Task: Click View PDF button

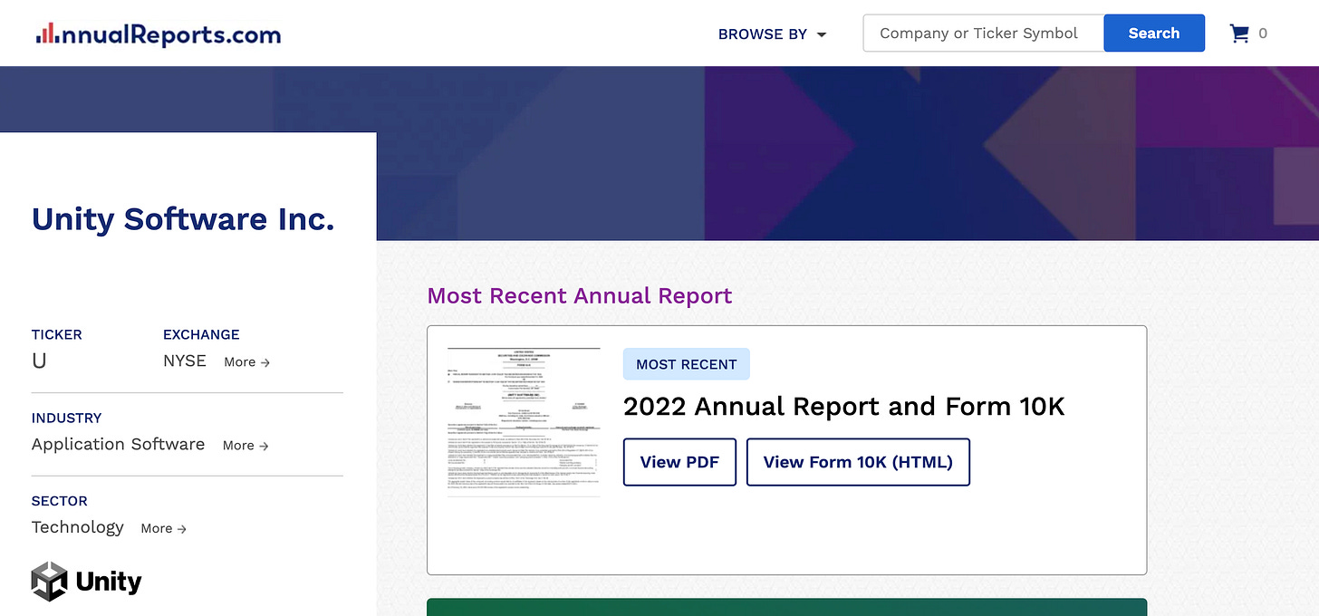Action: (679, 462)
